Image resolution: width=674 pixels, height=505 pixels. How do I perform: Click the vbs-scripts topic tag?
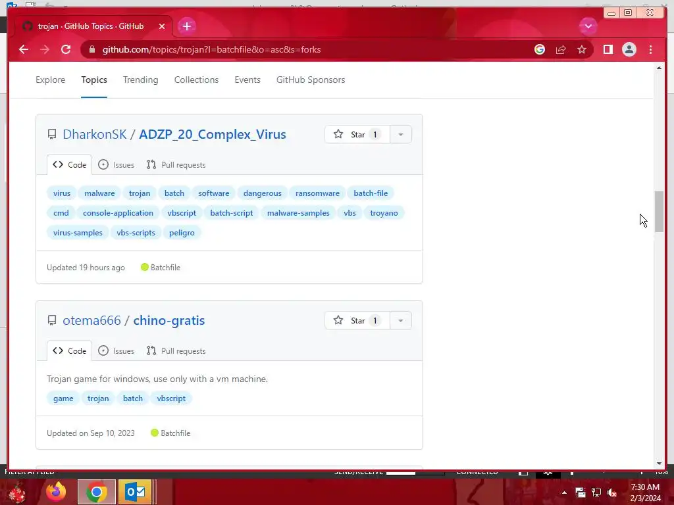pyautogui.click(x=136, y=233)
